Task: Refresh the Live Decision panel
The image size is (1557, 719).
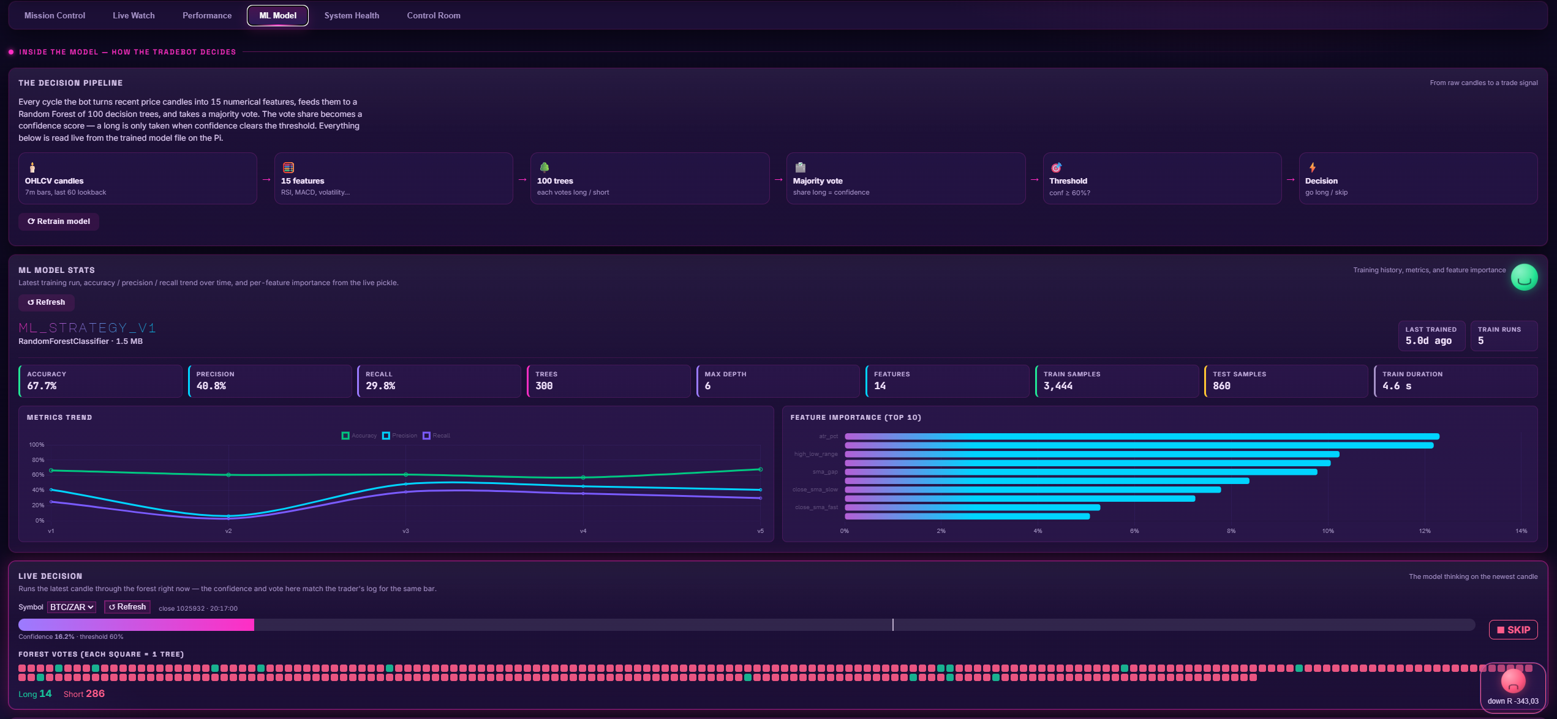Action: (x=127, y=607)
